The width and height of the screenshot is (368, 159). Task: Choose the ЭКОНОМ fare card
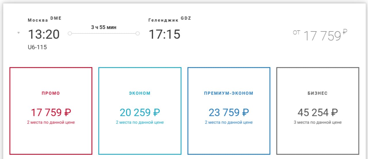click(x=140, y=111)
